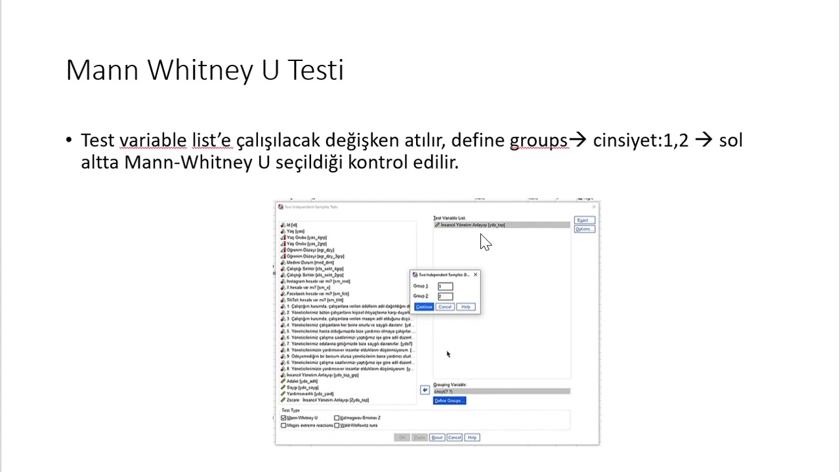Image resolution: width=840 pixels, height=472 pixels.
Task: Check the Mann-Whitney U checkbox
Action: (x=283, y=418)
